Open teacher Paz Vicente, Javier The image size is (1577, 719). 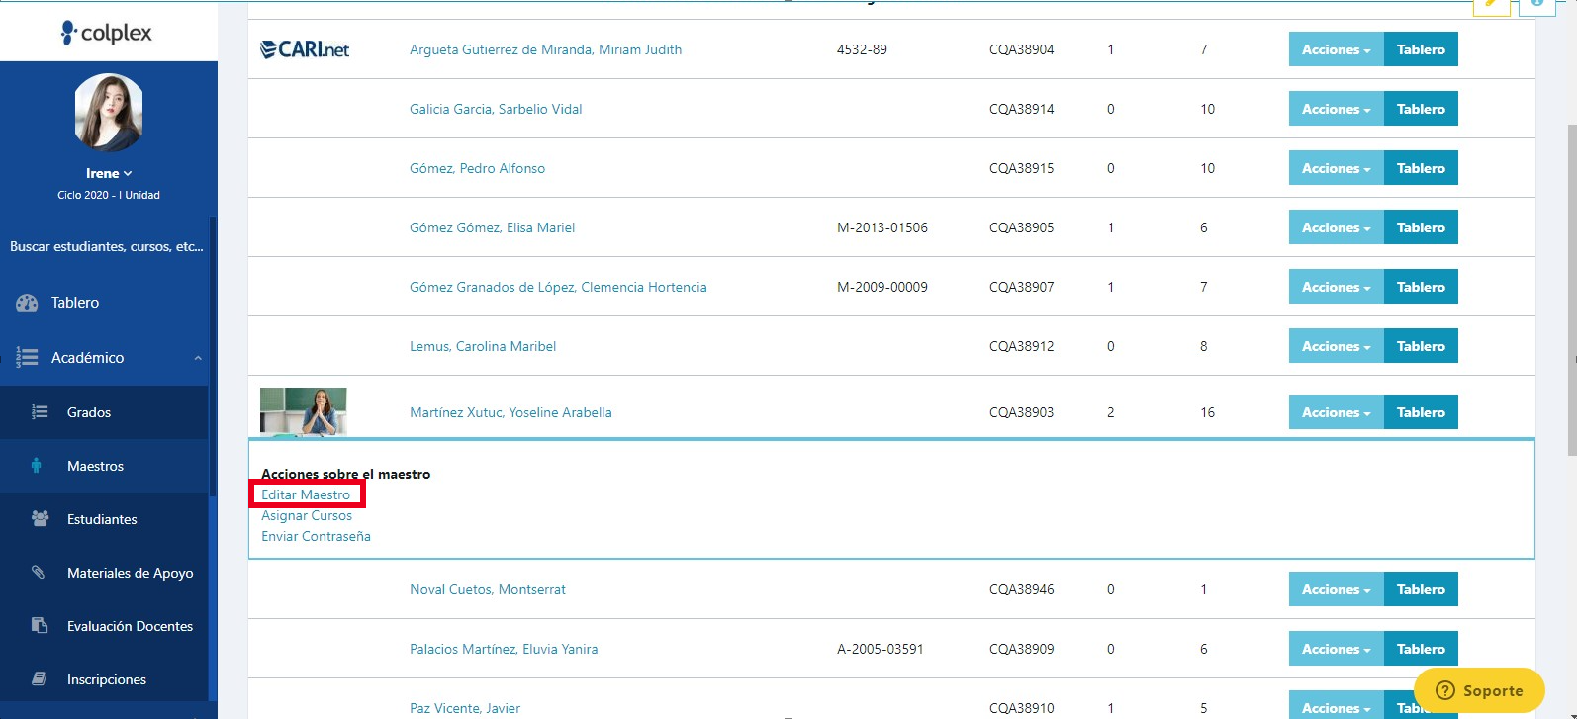coord(465,708)
